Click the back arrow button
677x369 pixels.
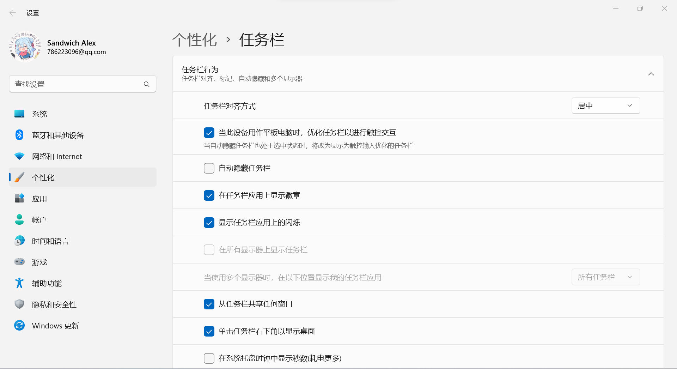click(13, 13)
